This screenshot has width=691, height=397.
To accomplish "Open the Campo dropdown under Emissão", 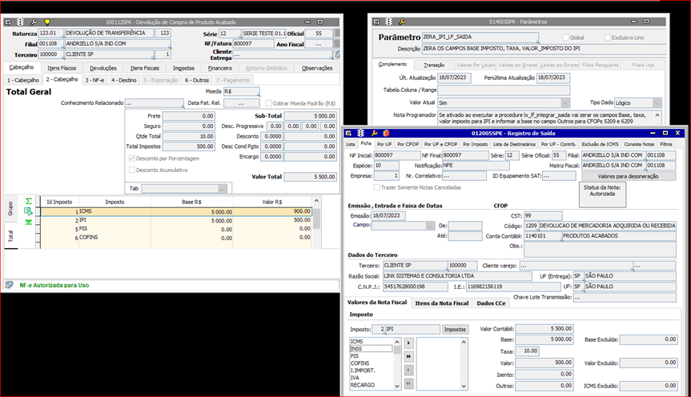I will pos(431,226).
